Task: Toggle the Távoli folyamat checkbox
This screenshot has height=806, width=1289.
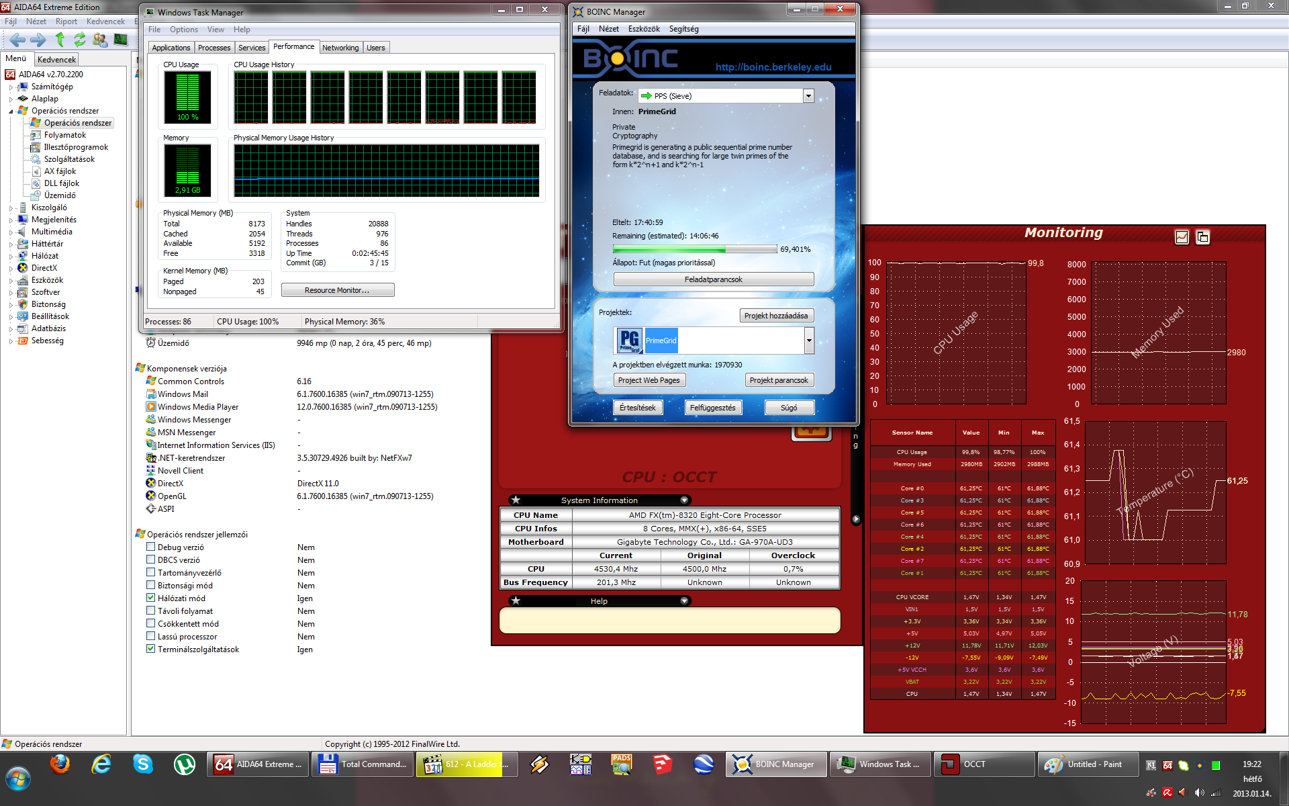Action: tap(151, 611)
